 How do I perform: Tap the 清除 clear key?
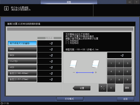point(128,88)
